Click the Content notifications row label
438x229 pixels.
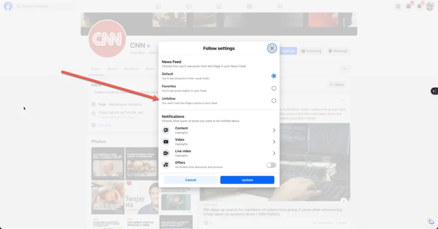click(181, 128)
